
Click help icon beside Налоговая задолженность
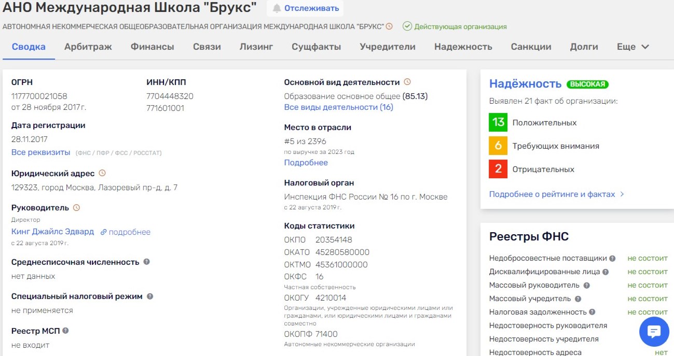point(592,312)
